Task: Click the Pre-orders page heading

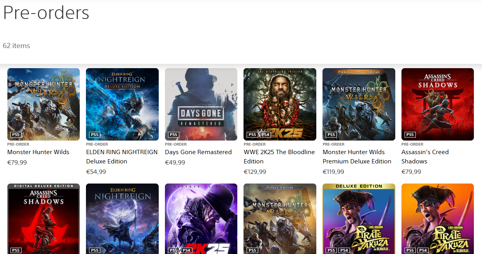Action: [x=46, y=13]
